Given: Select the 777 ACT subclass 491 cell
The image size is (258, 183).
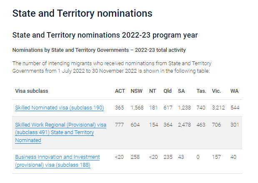Looking at the screenshot, I should coord(119,125).
